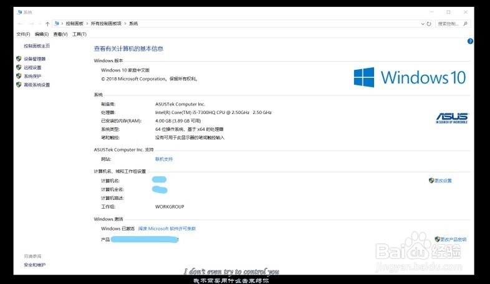Refresh the System page
This screenshot has width=490, height=284.
click(429, 24)
